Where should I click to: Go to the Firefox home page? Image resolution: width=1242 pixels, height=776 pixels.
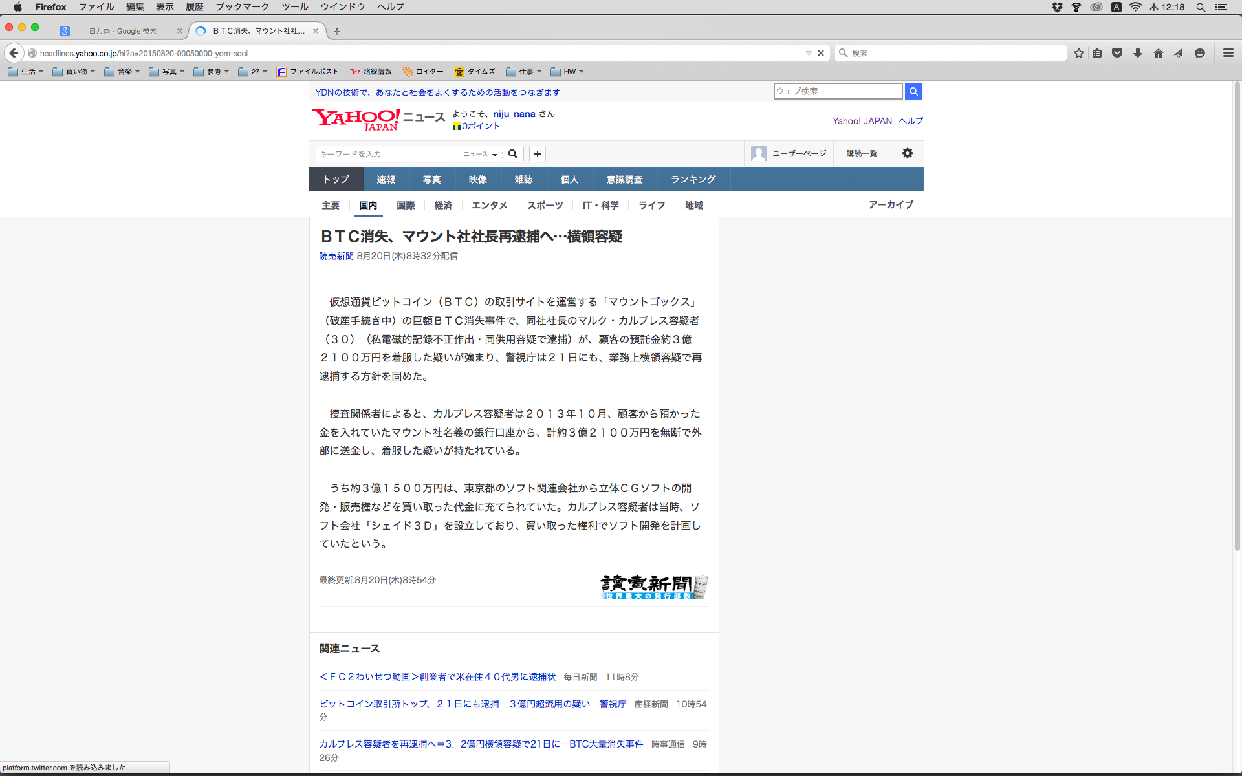1159,53
